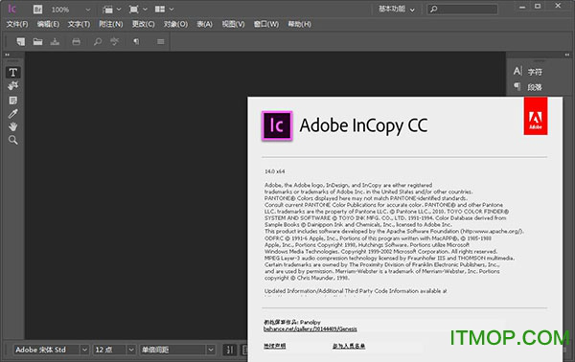Open the 更改(C) menu
The height and width of the screenshot is (362, 575).
coord(144,24)
